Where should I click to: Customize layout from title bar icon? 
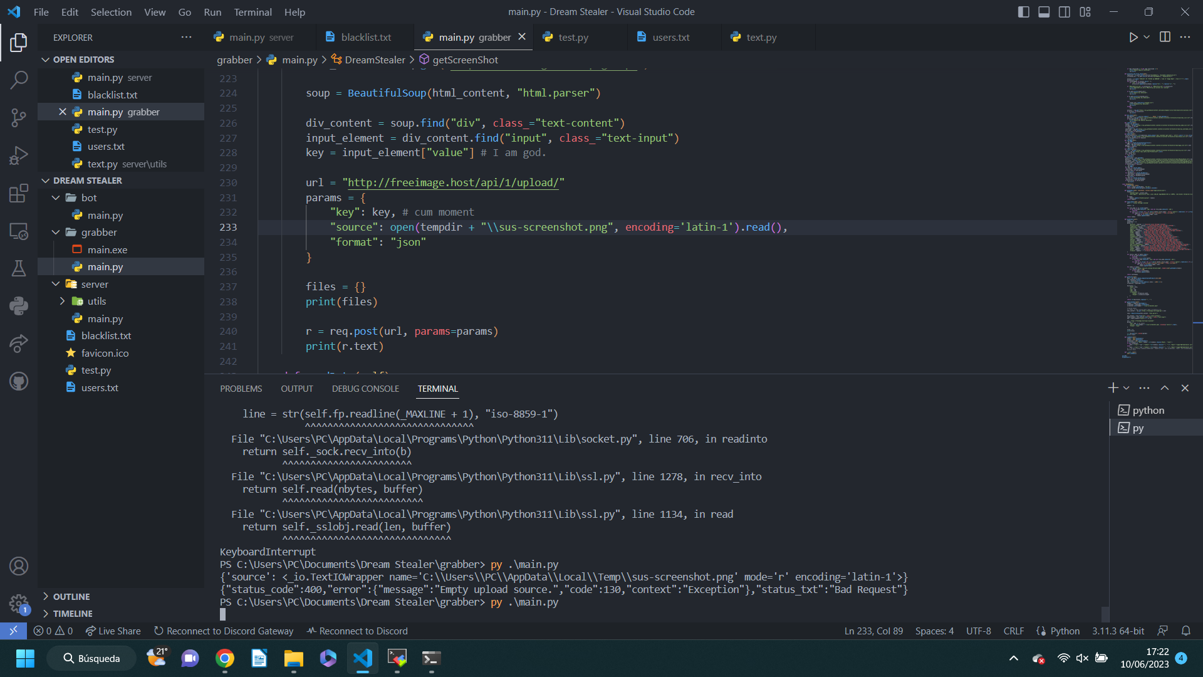(x=1085, y=12)
